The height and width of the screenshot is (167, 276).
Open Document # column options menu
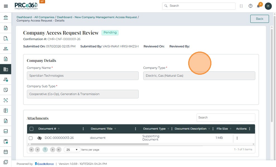pos(83,129)
